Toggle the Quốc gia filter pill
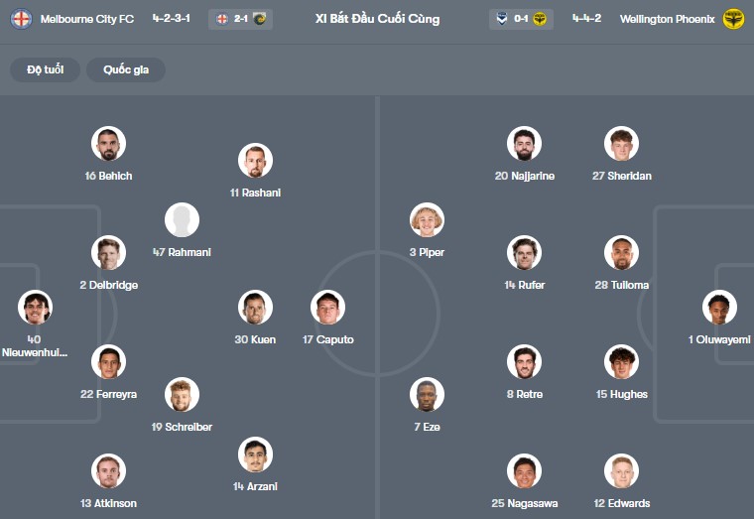This screenshot has height=519, width=754. click(x=126, y=69)
